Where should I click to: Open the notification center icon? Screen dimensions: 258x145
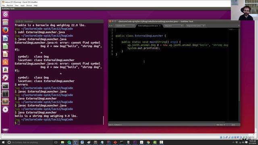246,142
